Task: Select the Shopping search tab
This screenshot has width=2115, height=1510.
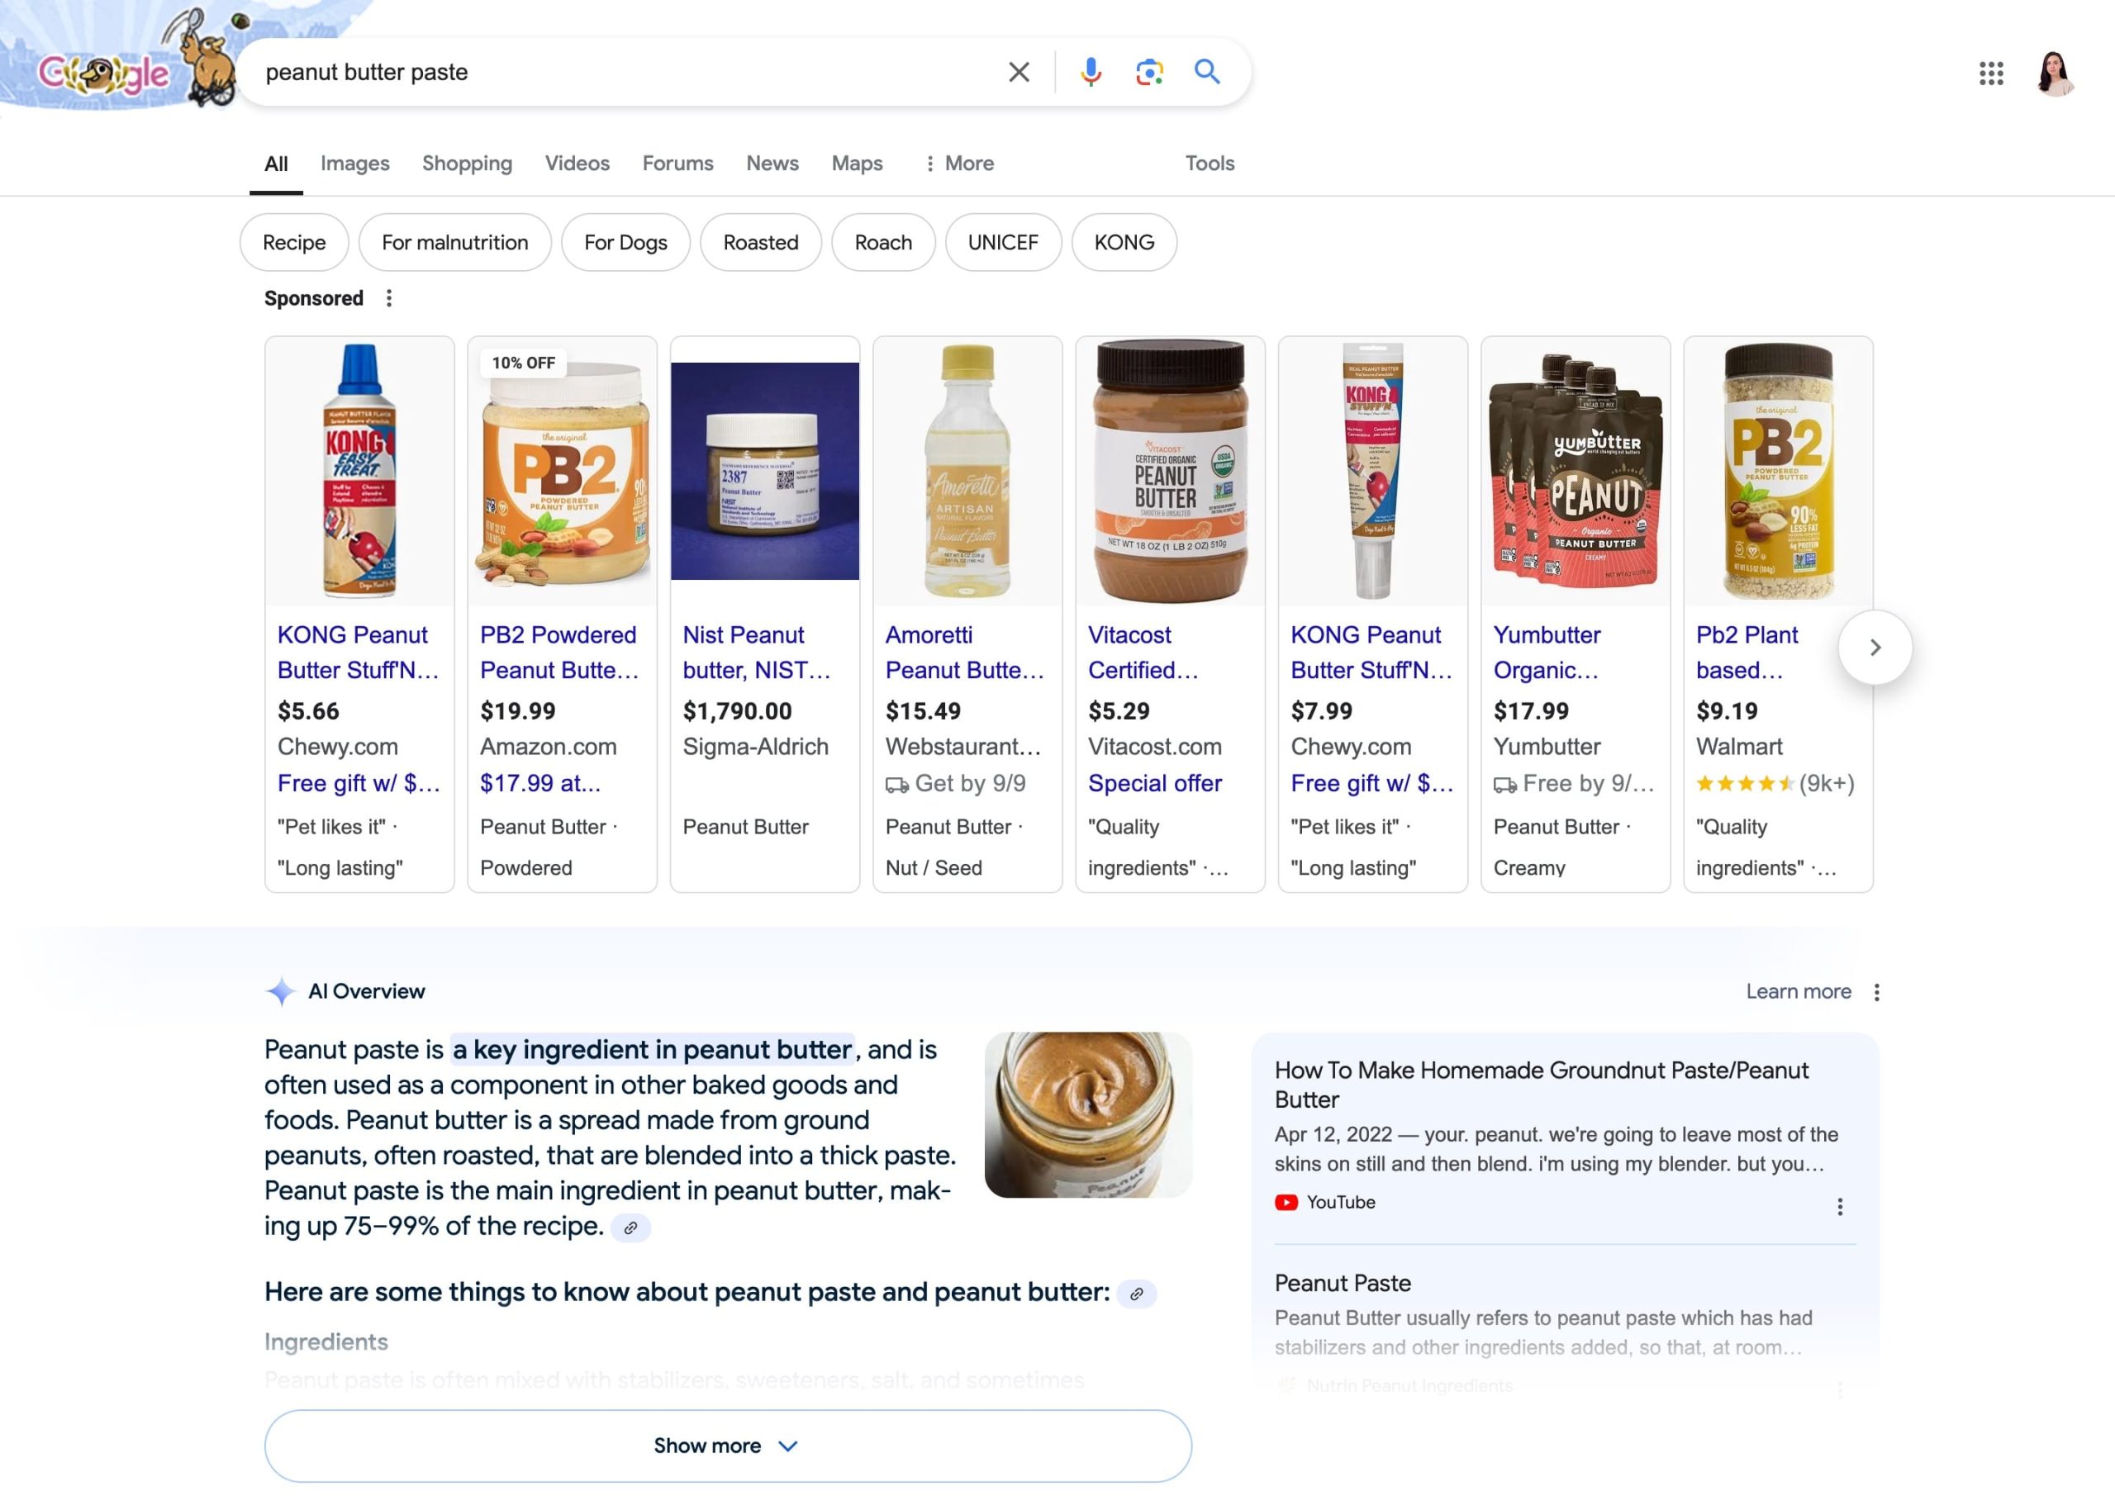Action: 466,162
